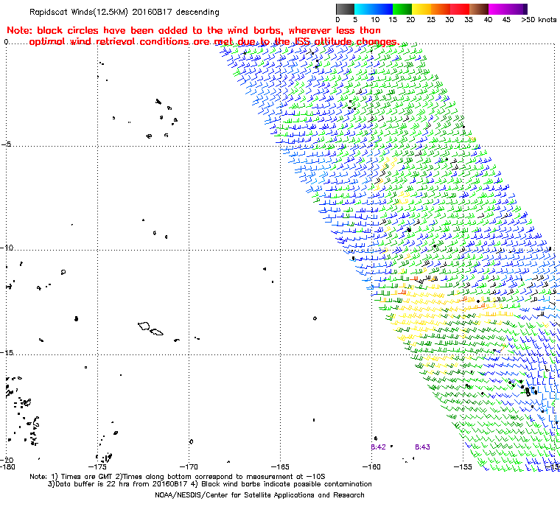
Task: Click the title 'Rapidscat Winds(12.5KM) 20160817 descending'
Action: 125,12
